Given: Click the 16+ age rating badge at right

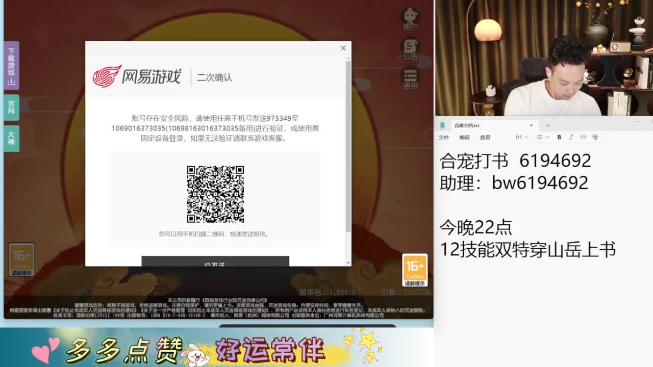Looking at the screenshot, I should (414, 270).
